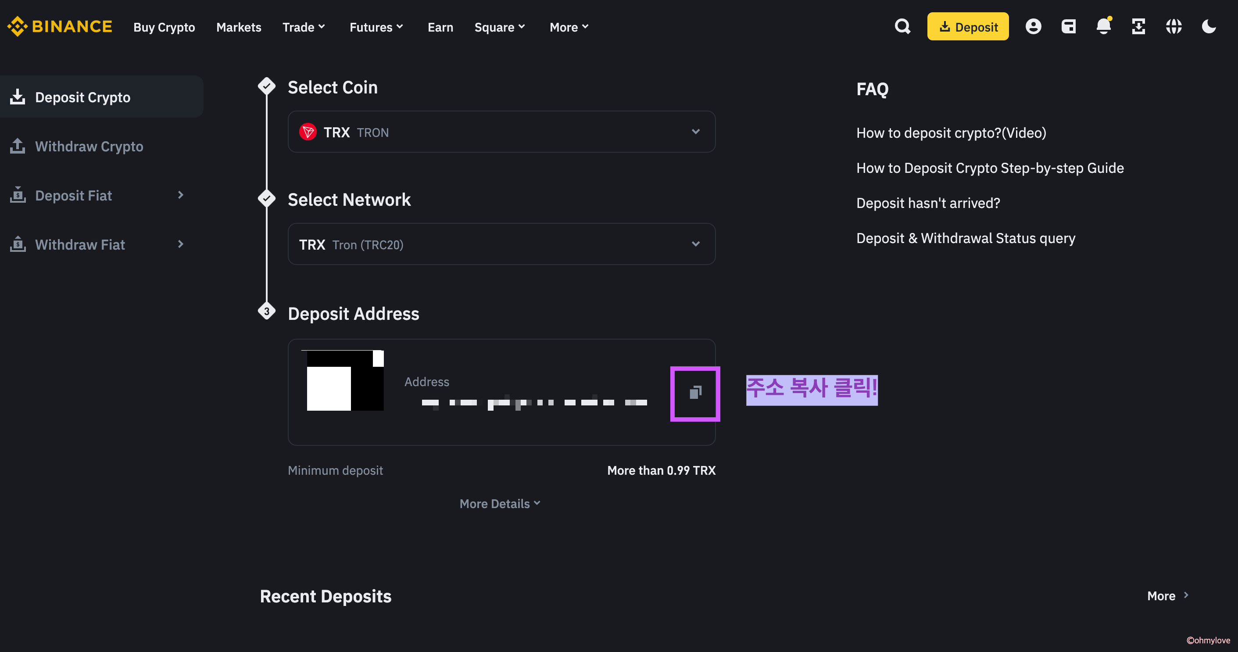Click the Minimum deposit label
Image resolution: width=1238 pixels, height=652 pixels.
coord(335,470)
